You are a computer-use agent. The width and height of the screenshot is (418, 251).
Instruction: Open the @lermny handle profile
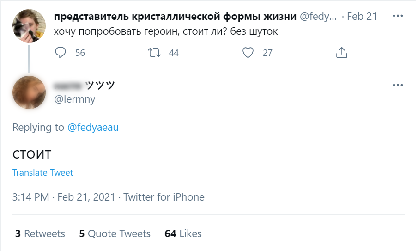click(75, 99)
